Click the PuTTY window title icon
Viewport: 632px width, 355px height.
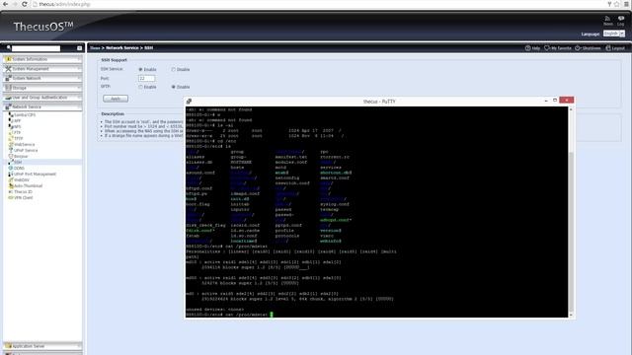coord(189,101)
